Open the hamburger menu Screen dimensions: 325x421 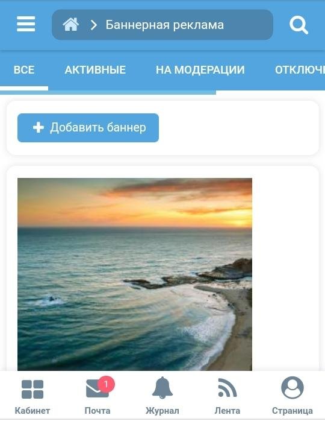click(x=26, y=24)
